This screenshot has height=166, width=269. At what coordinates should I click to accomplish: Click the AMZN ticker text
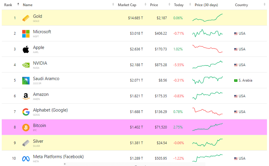pos(36,99)
